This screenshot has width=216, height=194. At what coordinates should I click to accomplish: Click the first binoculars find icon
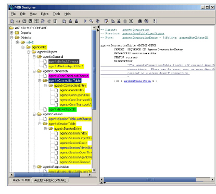[x=140, y=21]
